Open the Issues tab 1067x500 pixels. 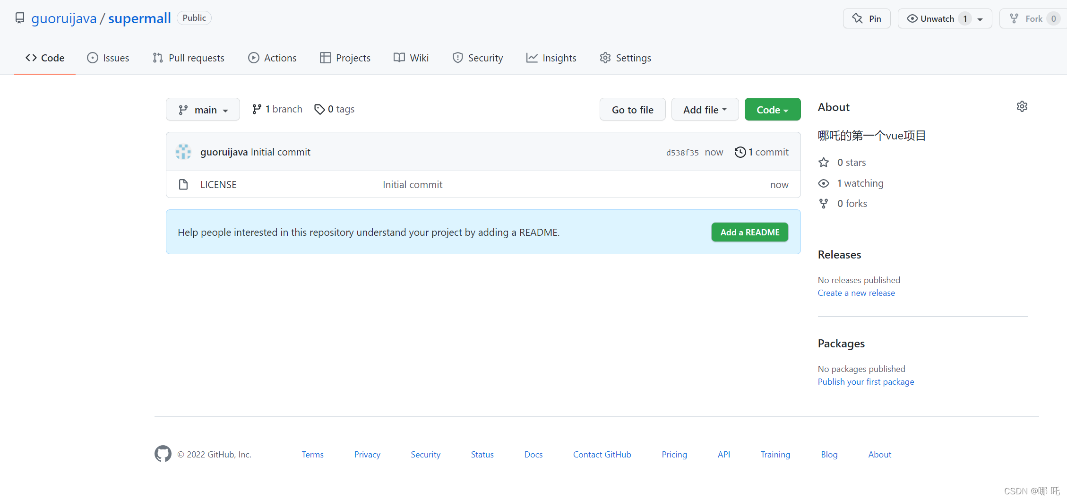coord(108,58)
